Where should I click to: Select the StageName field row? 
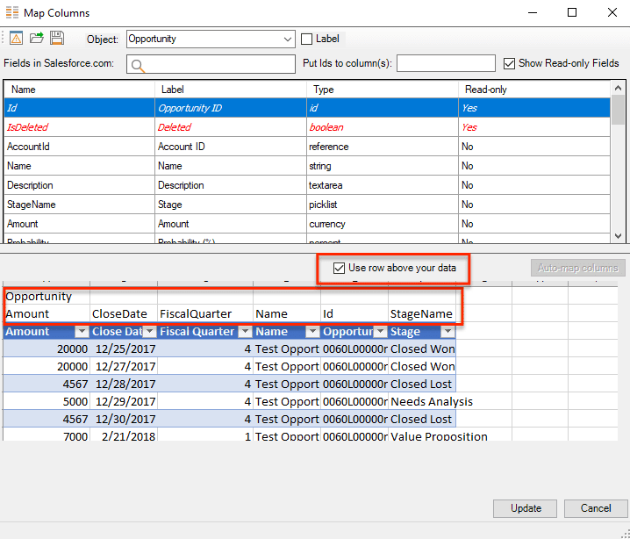[x=307, y=205]
